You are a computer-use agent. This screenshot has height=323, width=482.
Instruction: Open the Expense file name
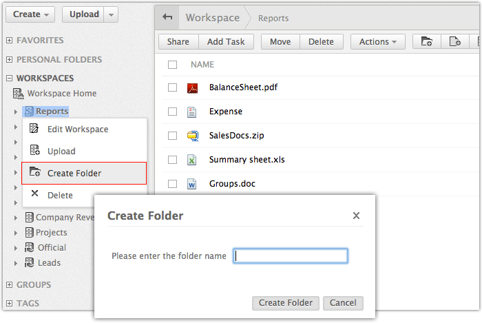(x=226, y=112)
